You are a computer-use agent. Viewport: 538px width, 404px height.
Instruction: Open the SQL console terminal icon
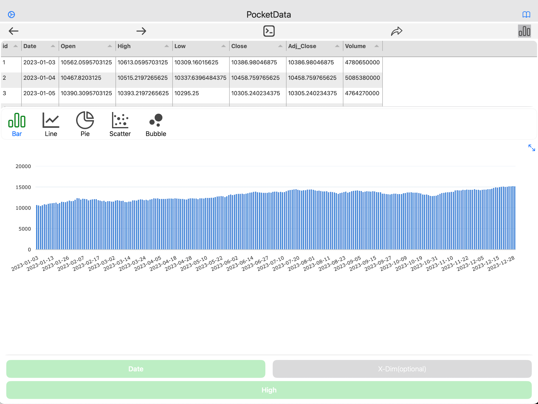point(269,31)
